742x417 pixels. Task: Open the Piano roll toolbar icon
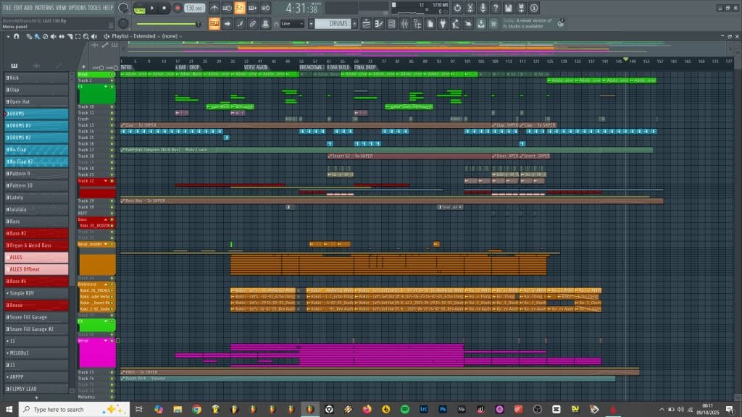click(379, 24)
